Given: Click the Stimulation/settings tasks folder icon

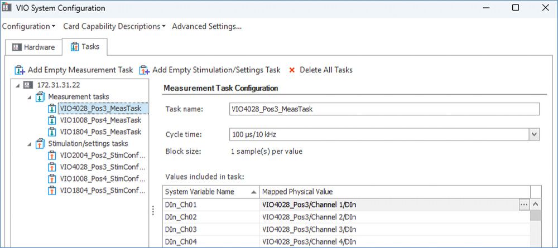Looking at the screenshot, I should pyautogui.click(x=40, y=144).
